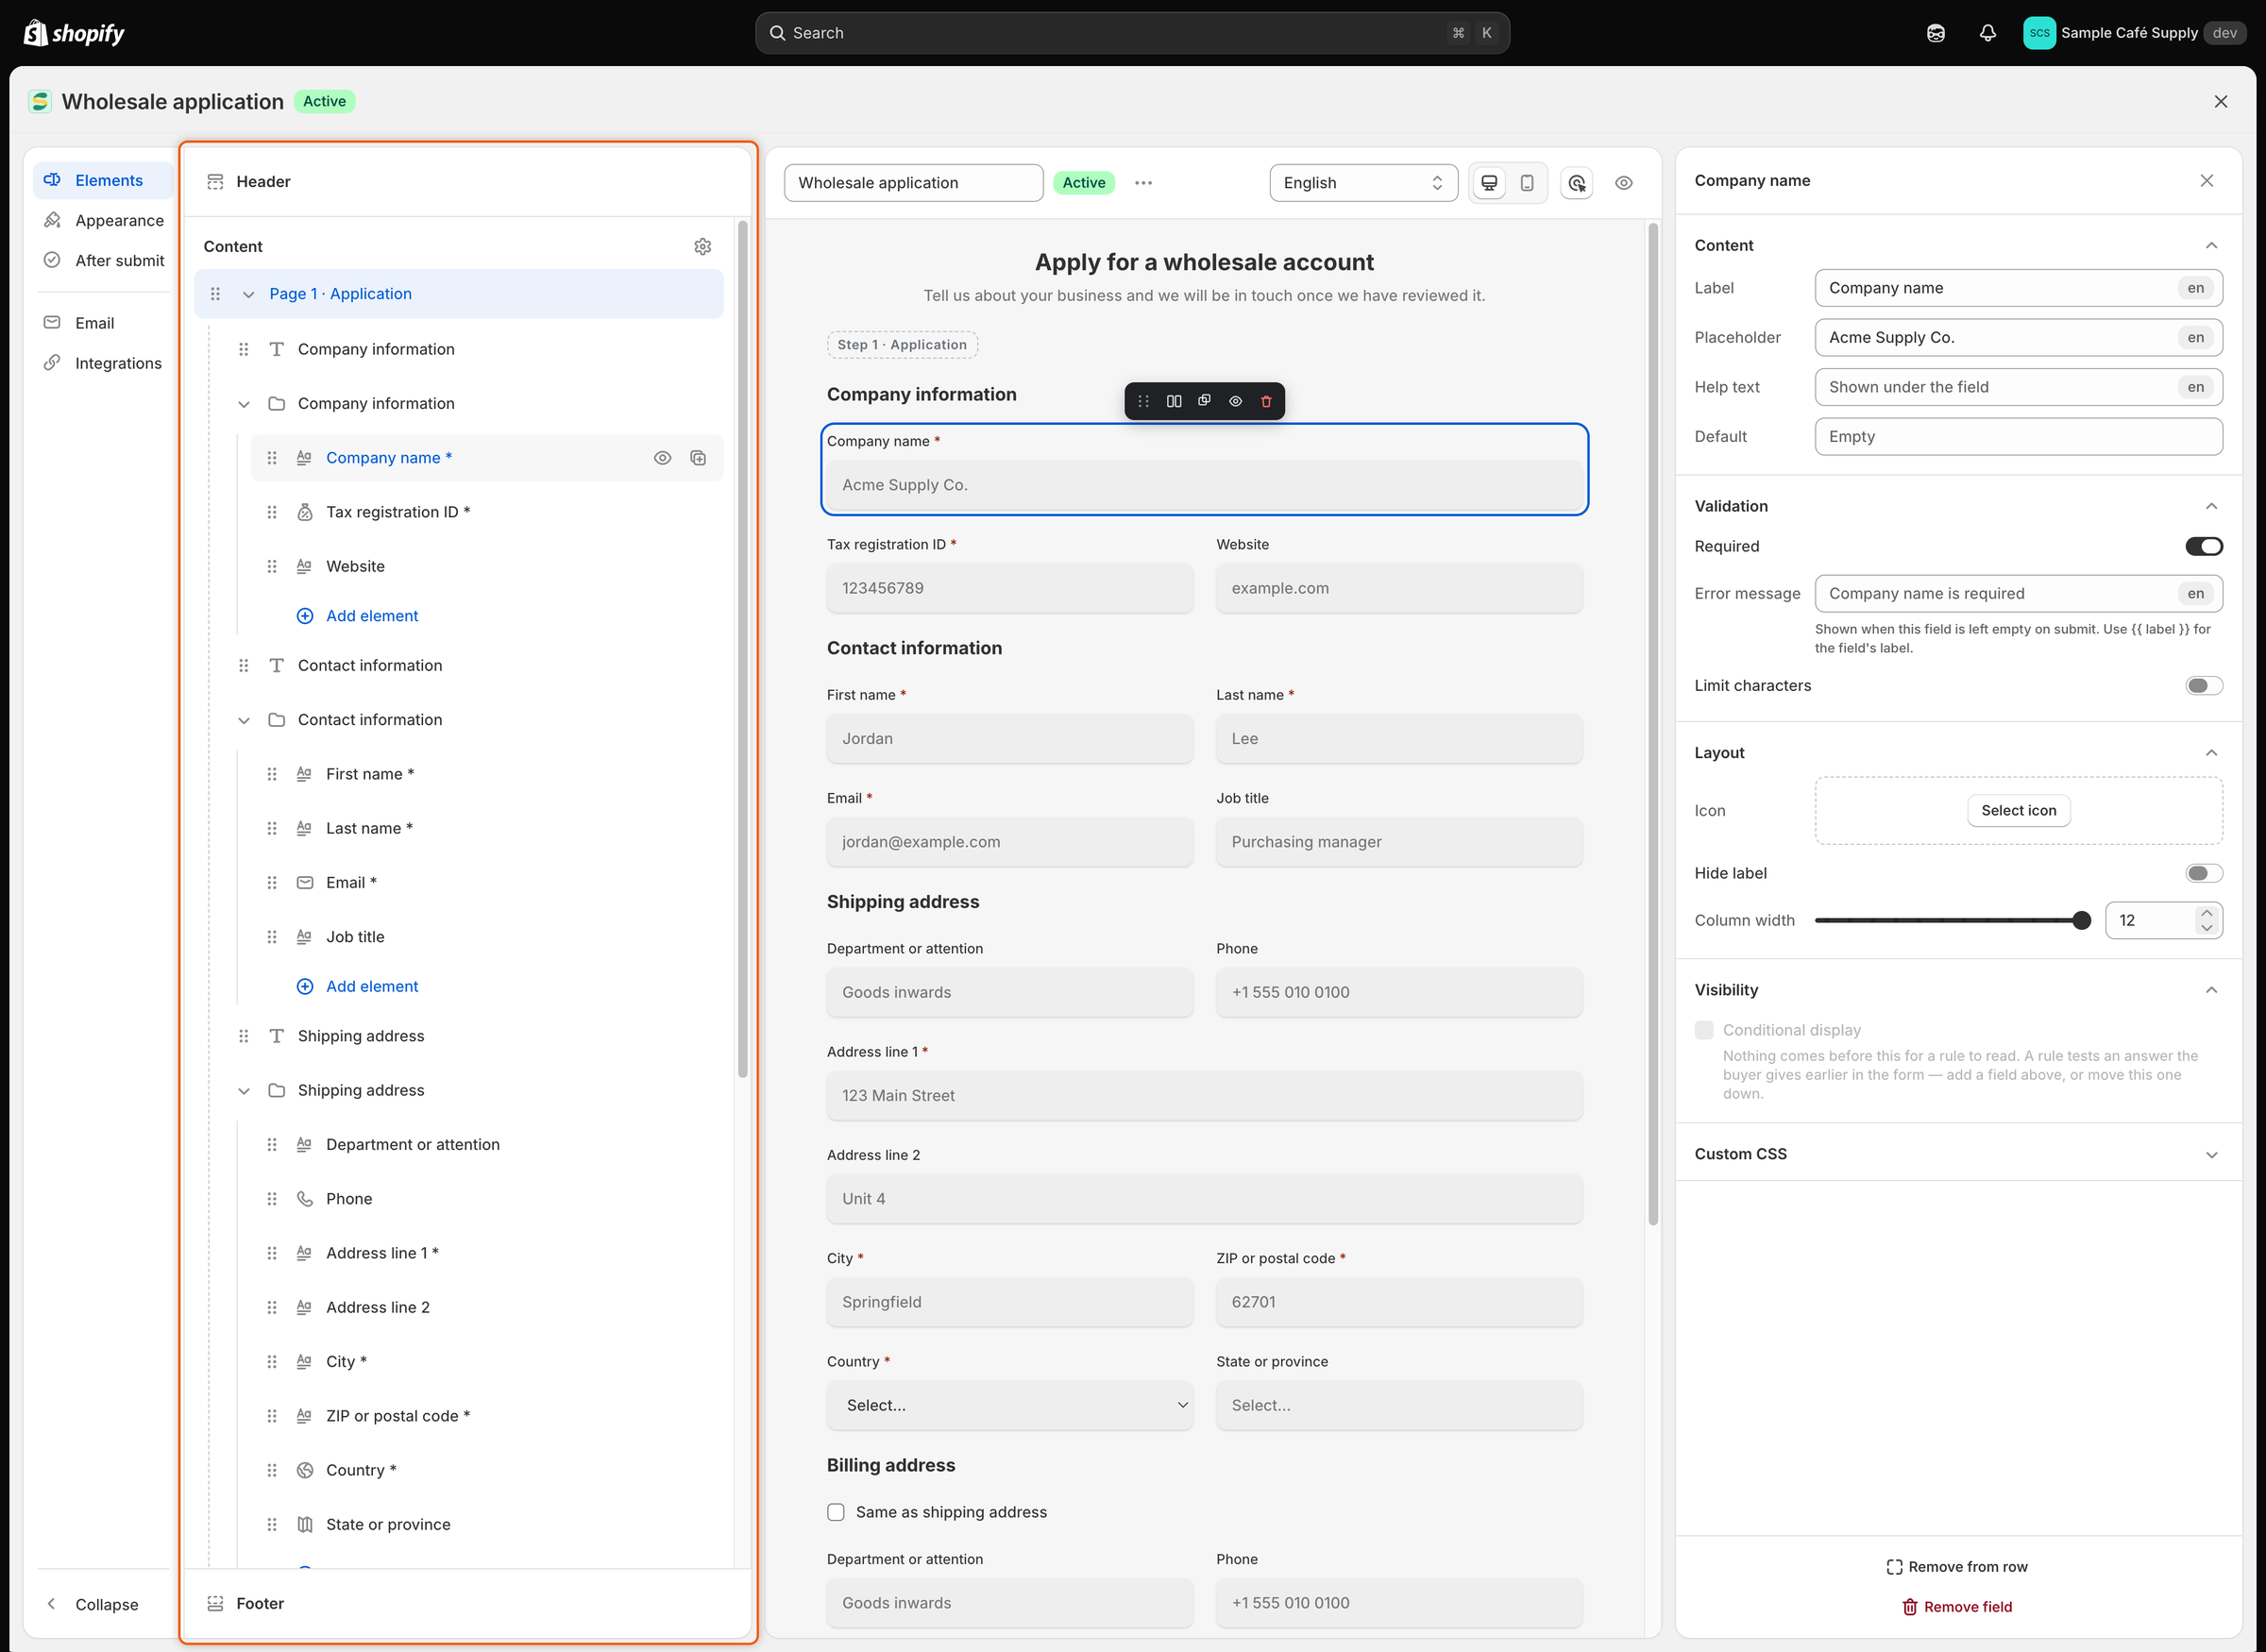The width and height of the screenshot is (2266, 1652).
Task: Check Same as shipping address checkbox
Action: [836, 1513]
